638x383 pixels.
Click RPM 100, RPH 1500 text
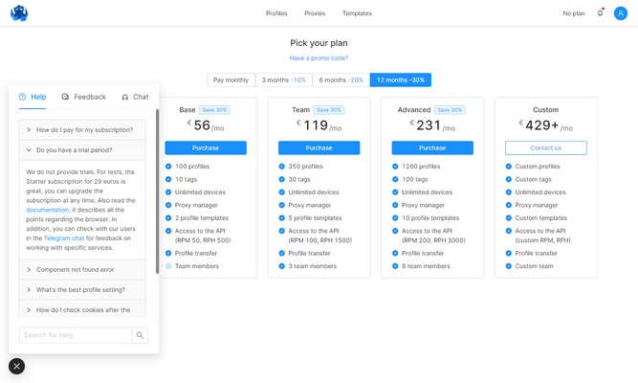(x=320, y=240)
